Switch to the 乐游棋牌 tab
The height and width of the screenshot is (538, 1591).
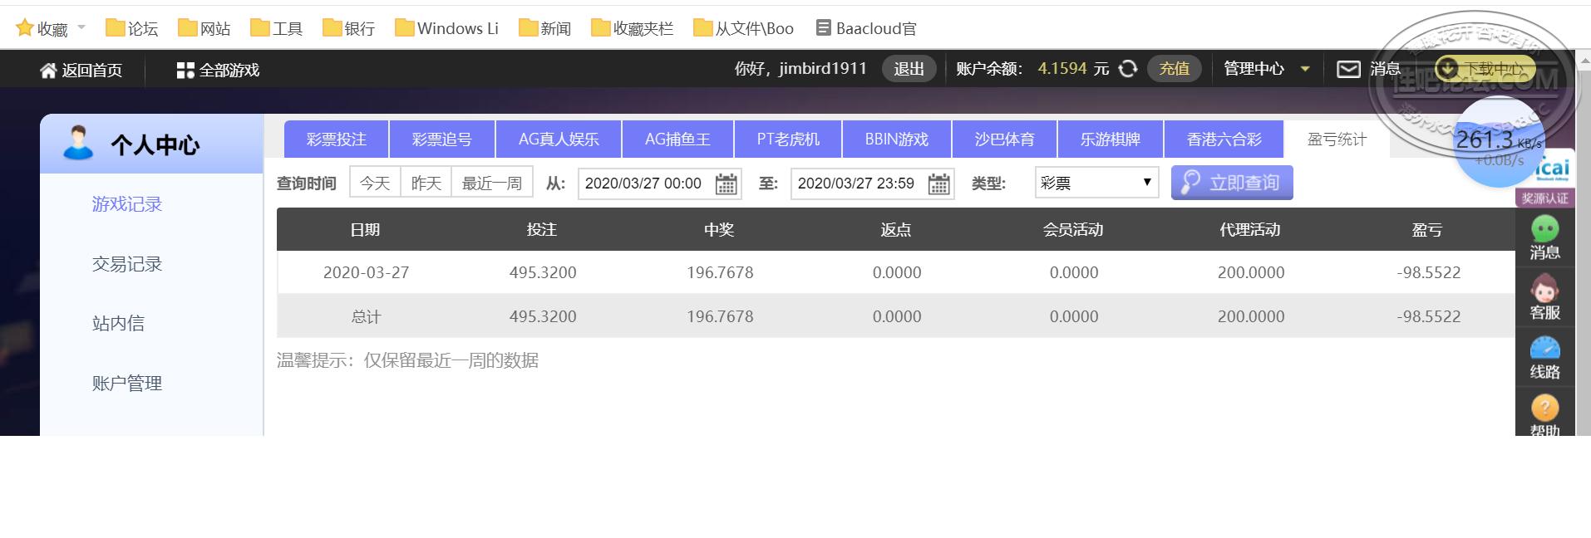pyautogui.click(x=1111, y=139)
